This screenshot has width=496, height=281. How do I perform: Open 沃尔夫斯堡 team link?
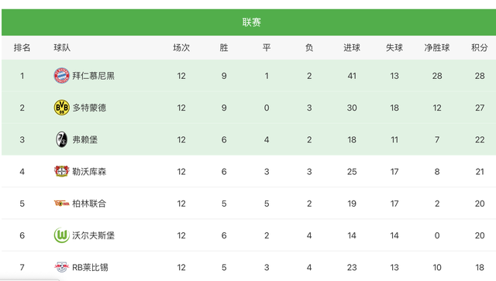point(93,235)
